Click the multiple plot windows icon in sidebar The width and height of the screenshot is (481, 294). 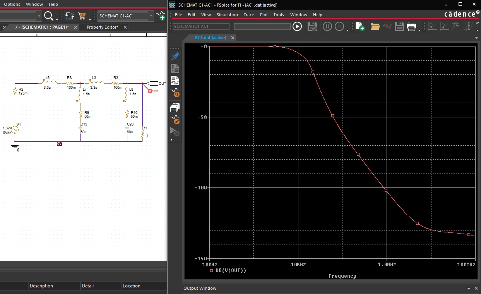pos(175,108)
